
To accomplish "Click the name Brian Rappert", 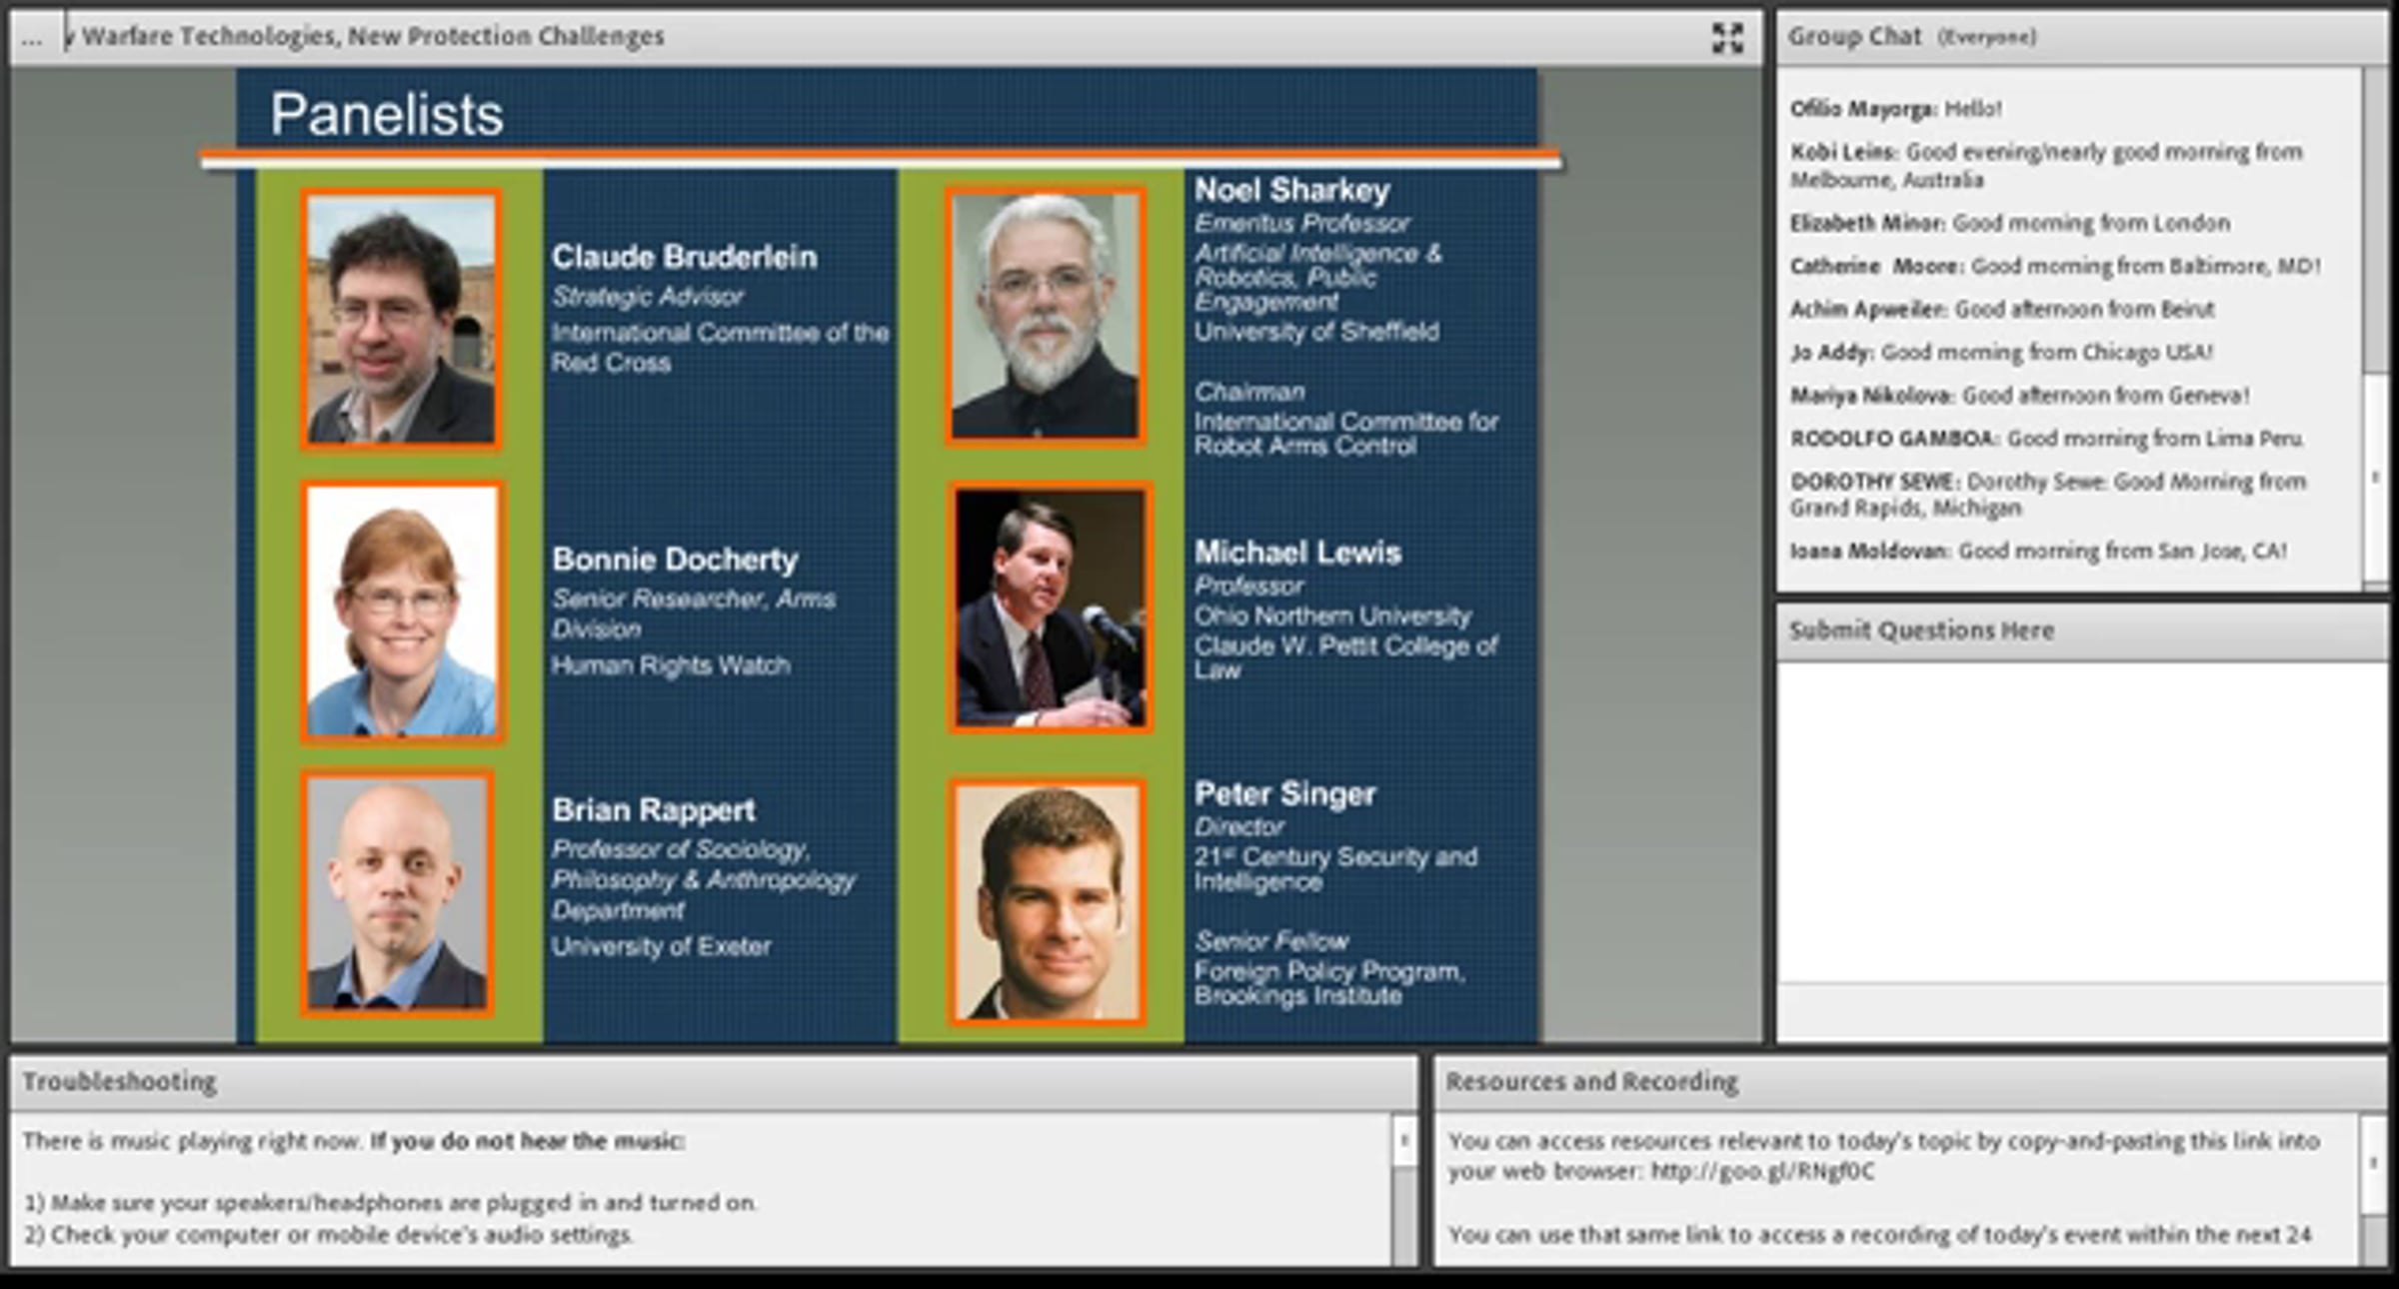I will click(x=654, y=809).
